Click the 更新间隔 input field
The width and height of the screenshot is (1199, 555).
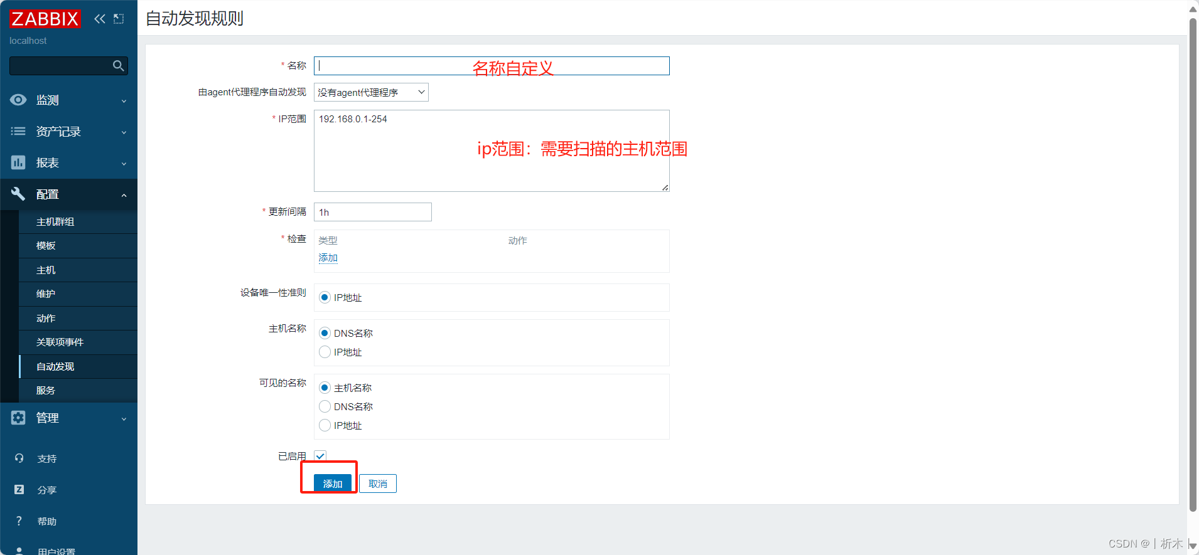coord(373,212)
